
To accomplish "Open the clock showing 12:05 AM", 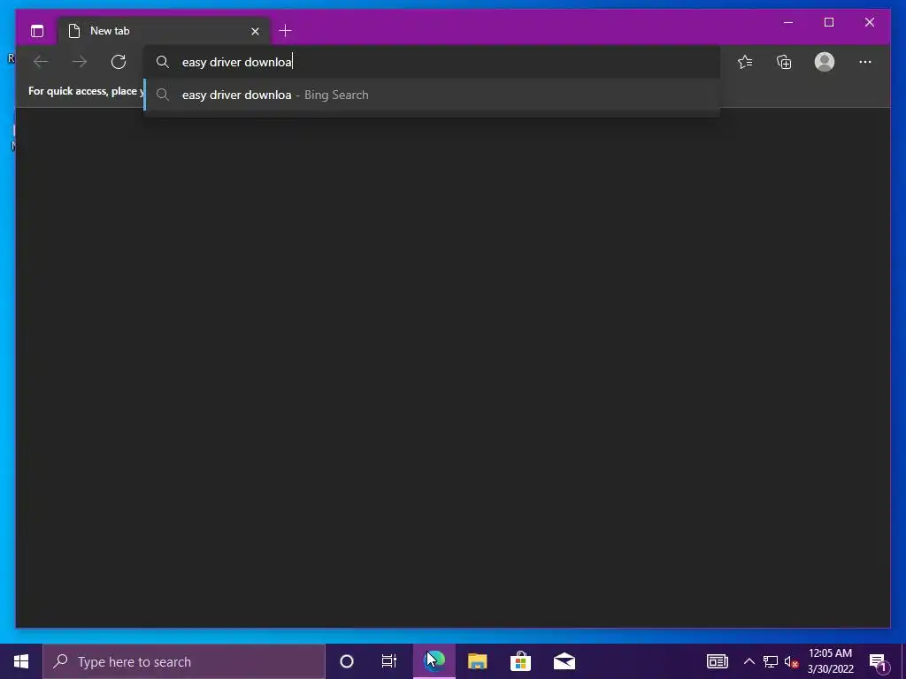I will pos(830,661).
